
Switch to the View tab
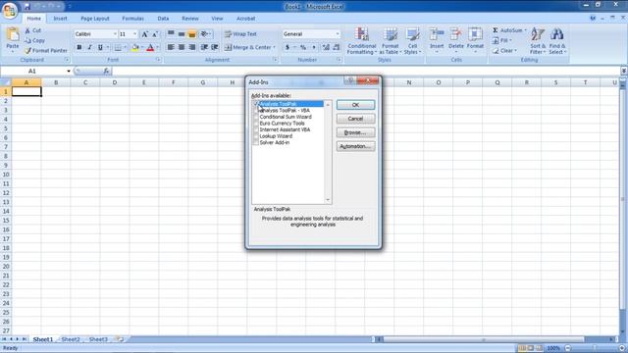pyautogui.click(x=217, y=19)
